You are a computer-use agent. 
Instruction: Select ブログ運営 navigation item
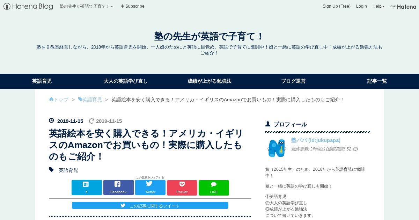(293, 81)
